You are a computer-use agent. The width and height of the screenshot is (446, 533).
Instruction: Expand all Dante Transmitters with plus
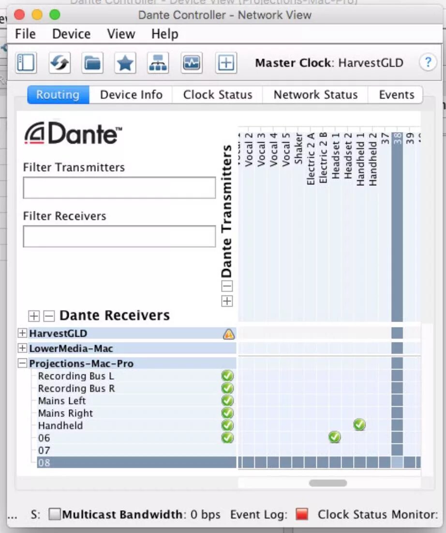click(227, 301)
